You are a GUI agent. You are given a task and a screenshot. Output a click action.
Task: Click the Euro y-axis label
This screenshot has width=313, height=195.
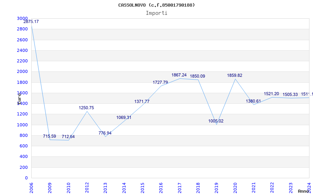(19, 99)
